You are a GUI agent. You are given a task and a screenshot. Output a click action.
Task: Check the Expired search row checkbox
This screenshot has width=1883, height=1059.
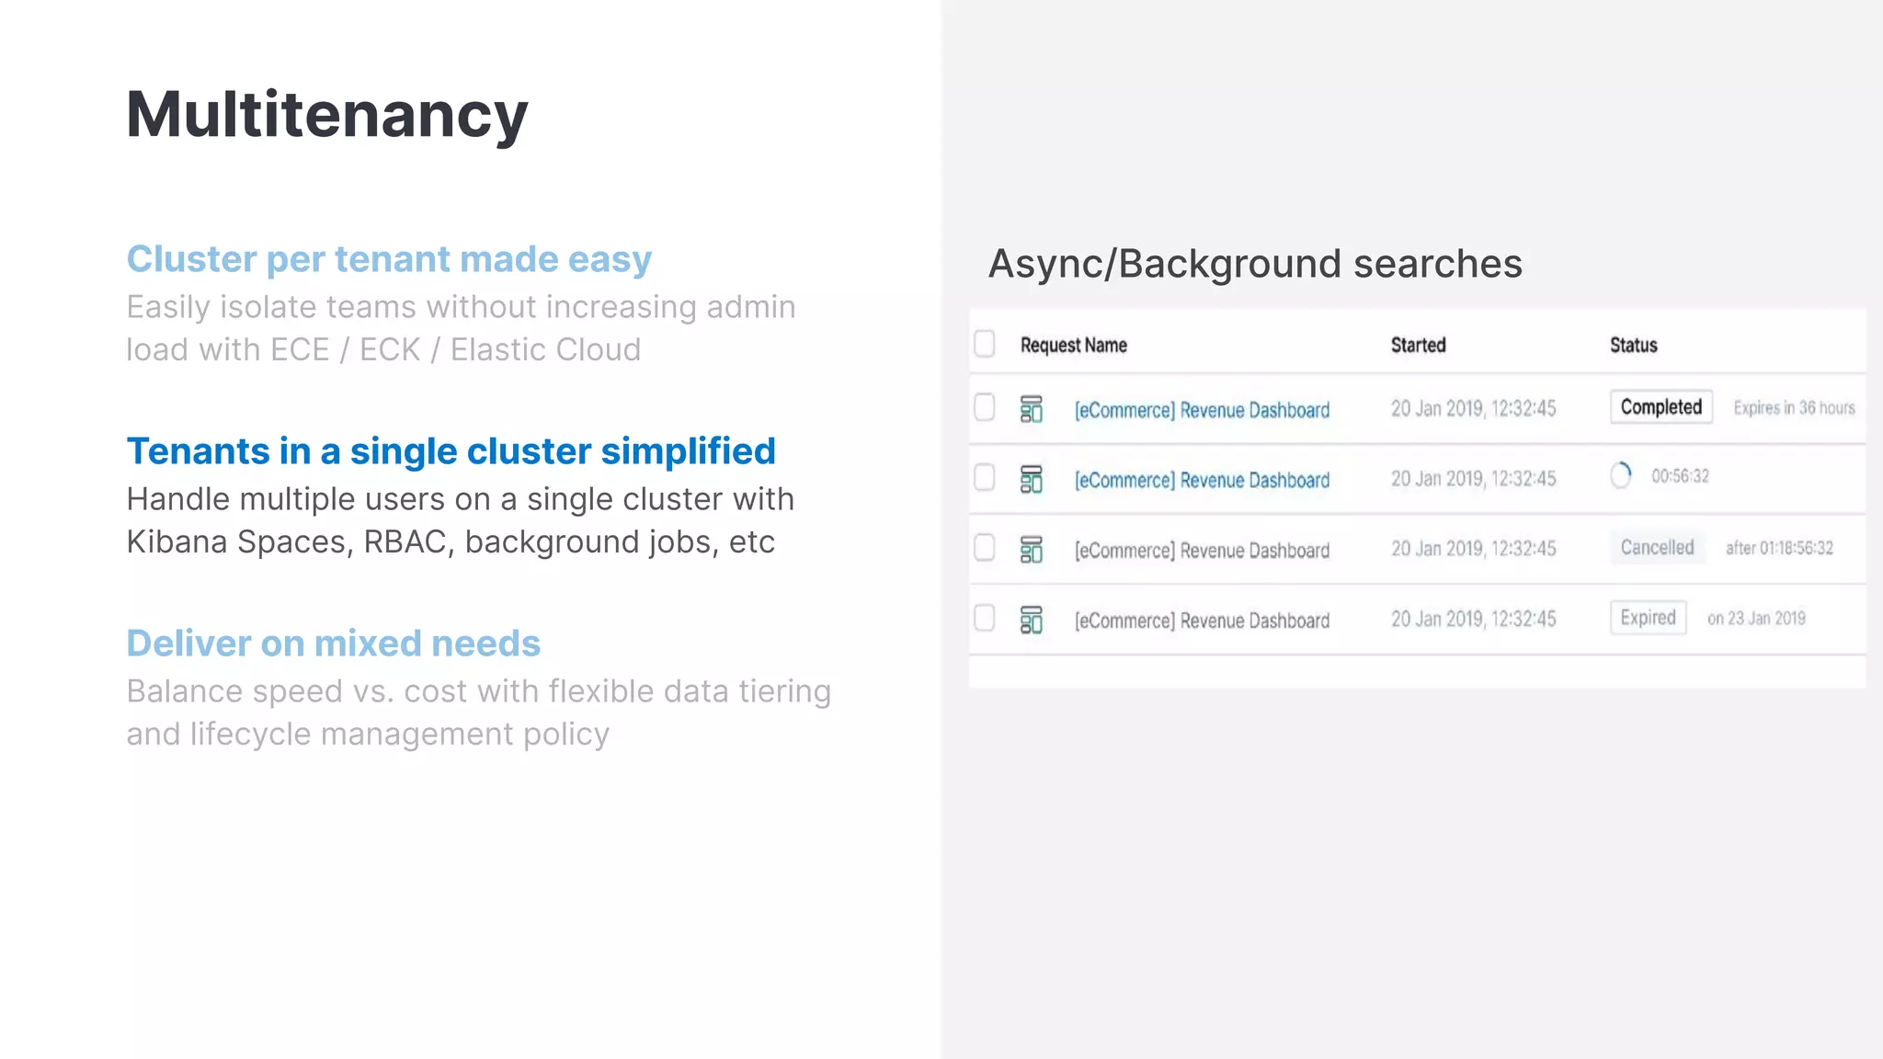coord(985,618)
